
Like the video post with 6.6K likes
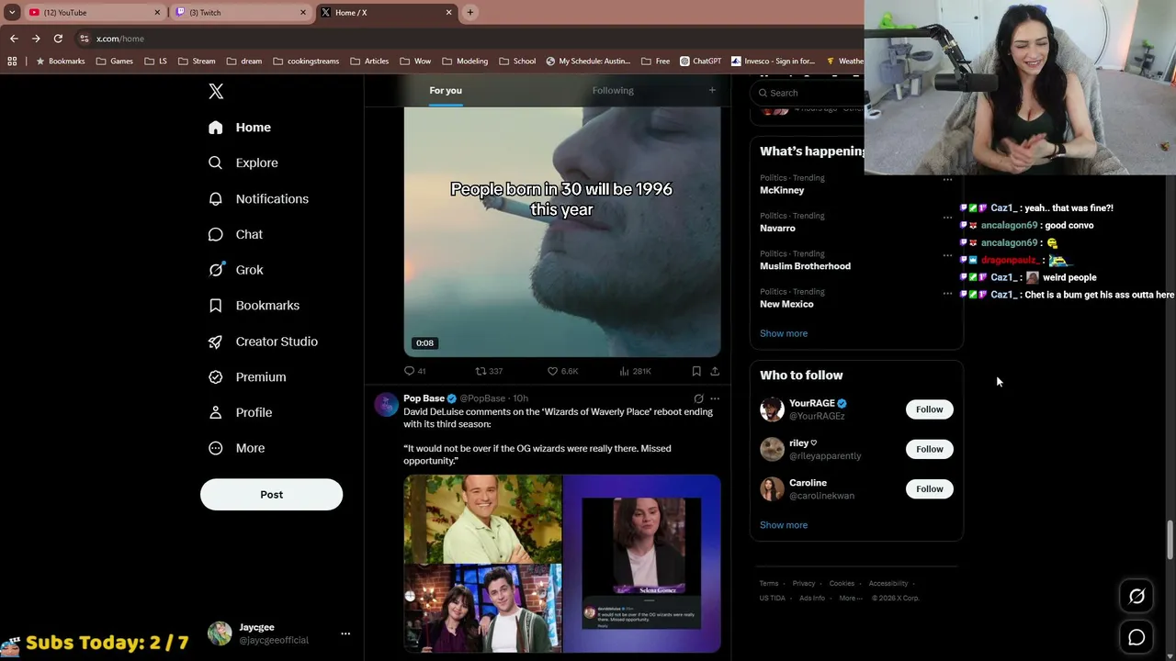562,371
